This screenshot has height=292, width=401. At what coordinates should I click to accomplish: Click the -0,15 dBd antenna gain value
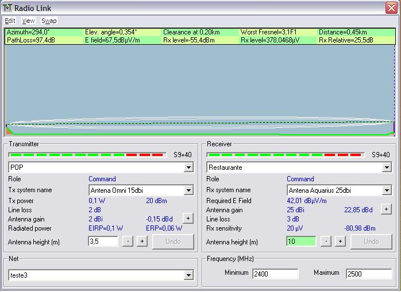(159, 219)
